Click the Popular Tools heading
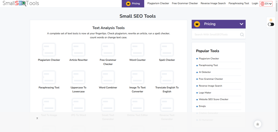Image resolution: width=278 pixels, height=132 pixels. [x=208, y=51]
